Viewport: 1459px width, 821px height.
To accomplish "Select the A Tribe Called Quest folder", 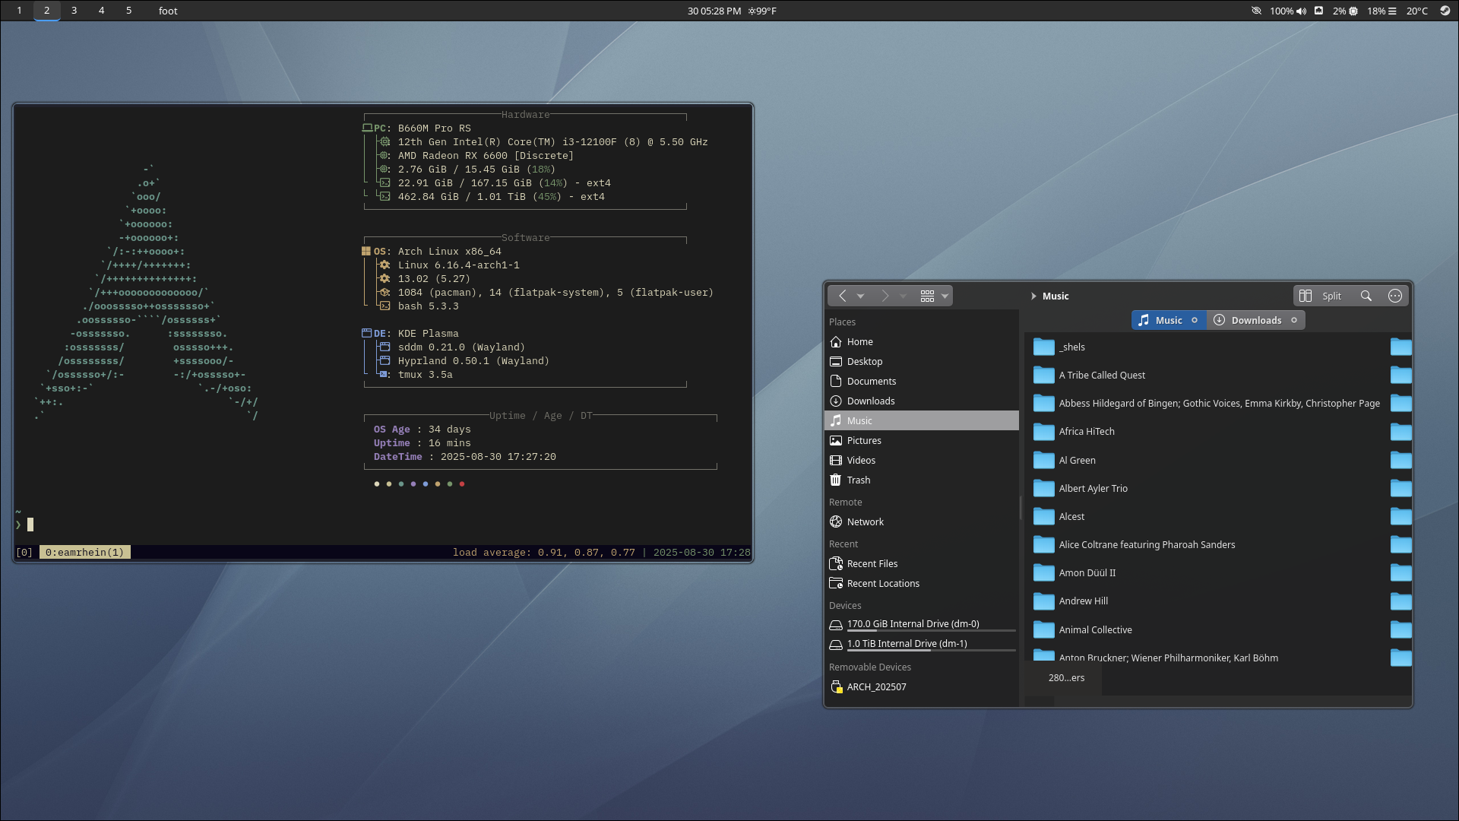I will [x=1089, y=376].
